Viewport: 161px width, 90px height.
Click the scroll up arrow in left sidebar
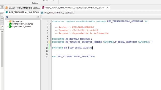[2, 31]
